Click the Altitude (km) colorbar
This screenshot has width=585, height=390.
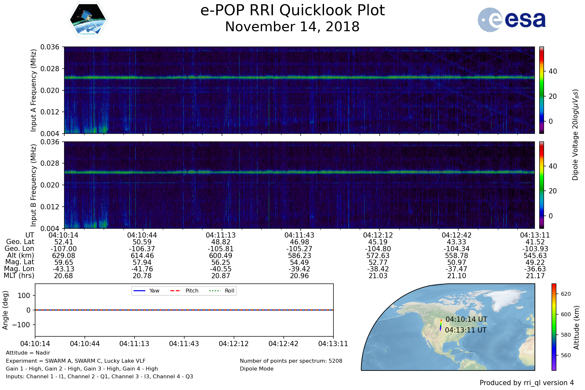[554, 327]
